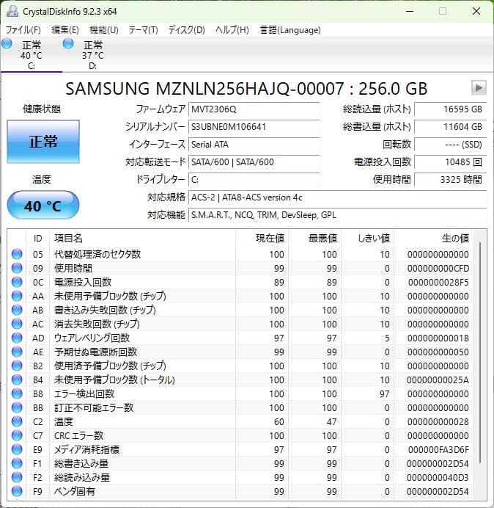The height and width of the screenshot is (508, 494).
Task: Click the 40 °C temperature button
Action: 43,206
